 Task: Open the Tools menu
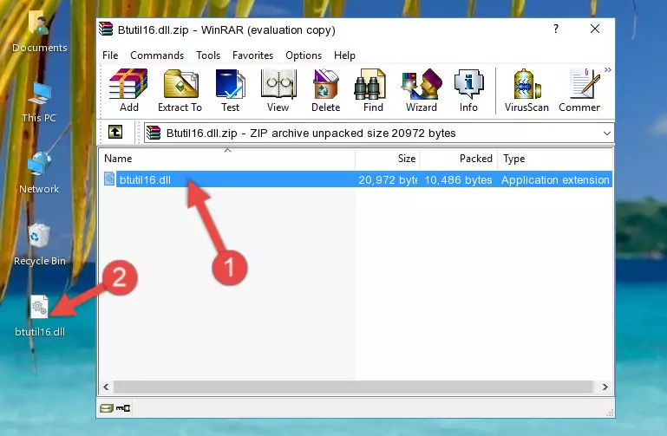pos(208,55)
